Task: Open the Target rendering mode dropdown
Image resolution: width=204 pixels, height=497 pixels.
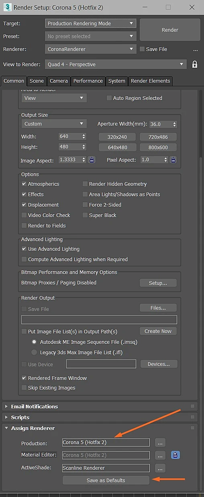Action: 90,24
